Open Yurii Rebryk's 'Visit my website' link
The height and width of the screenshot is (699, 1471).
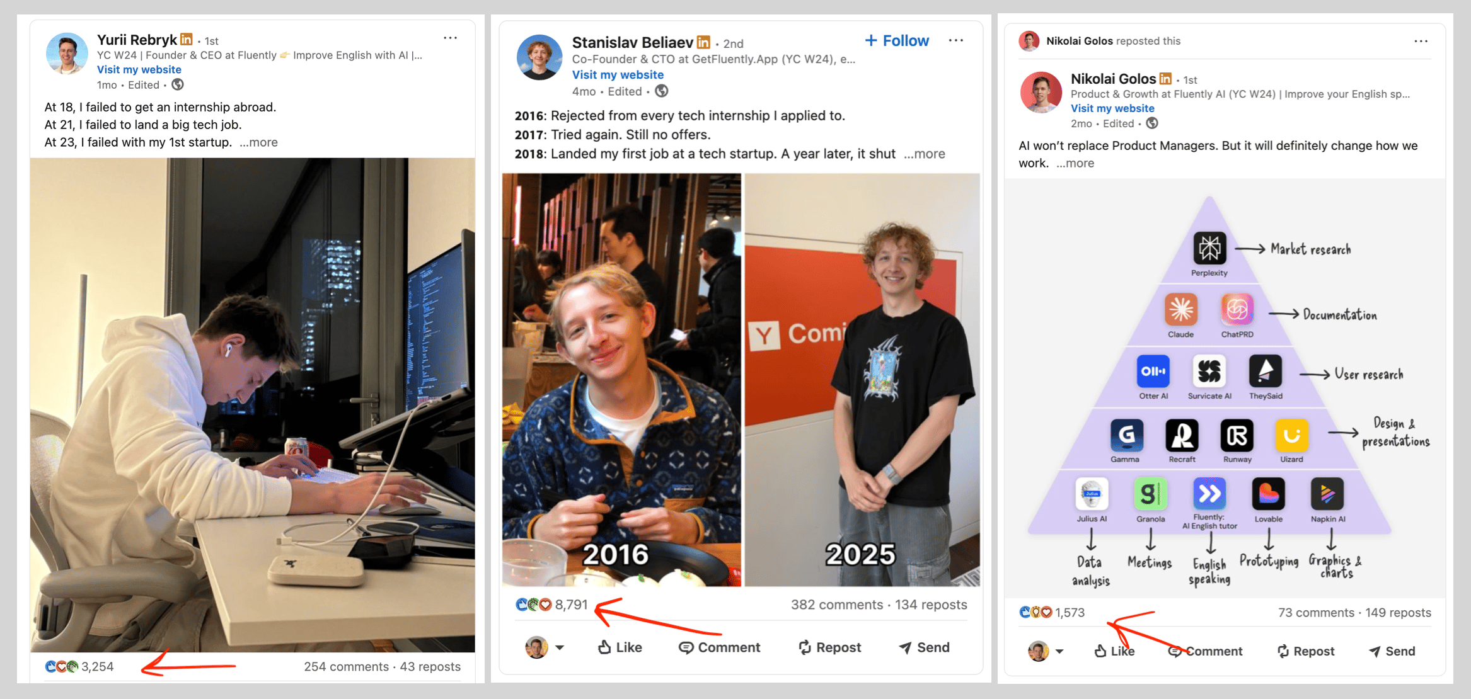coord(139,69)
